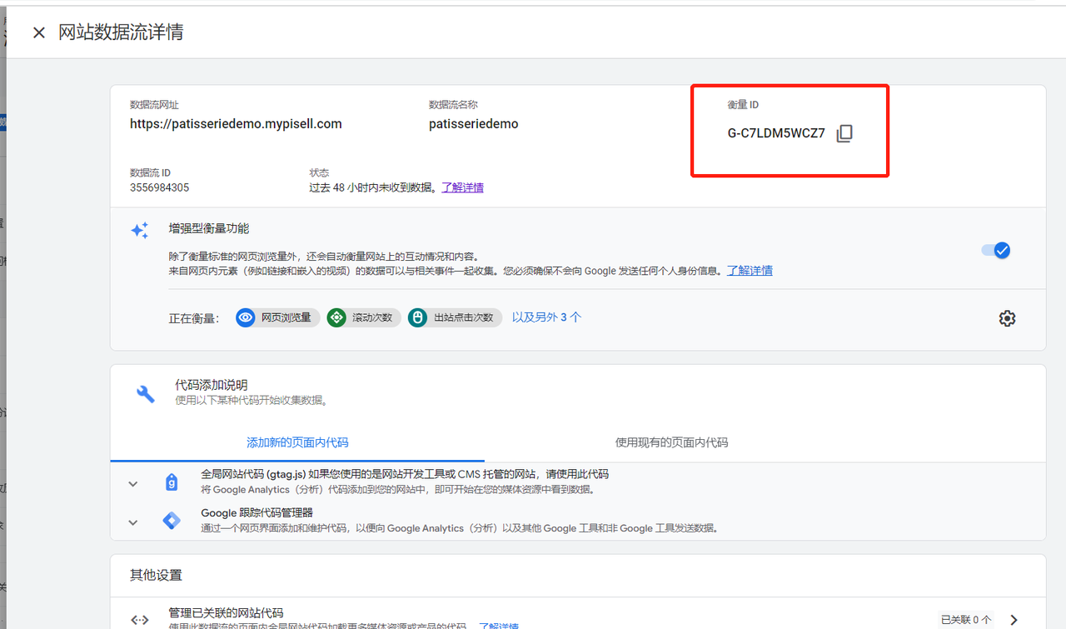
Task: Click the connected site tags code icon
Action: [140, 620]
